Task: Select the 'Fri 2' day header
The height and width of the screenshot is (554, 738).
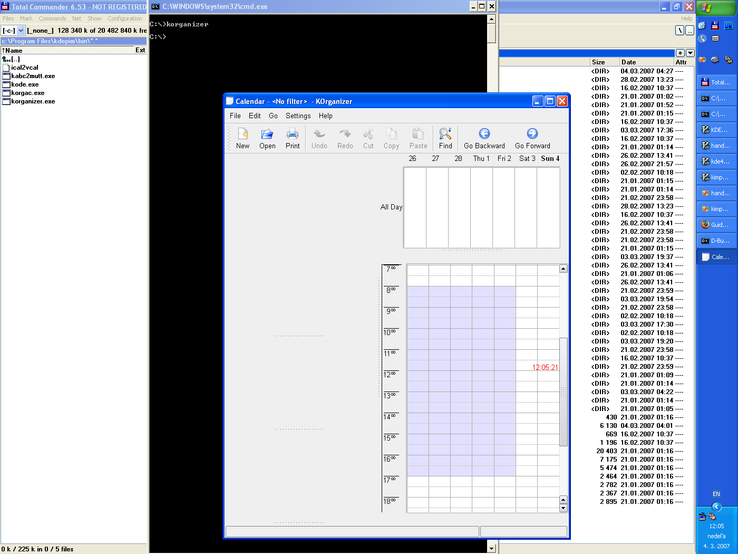Action: (504, 158)
